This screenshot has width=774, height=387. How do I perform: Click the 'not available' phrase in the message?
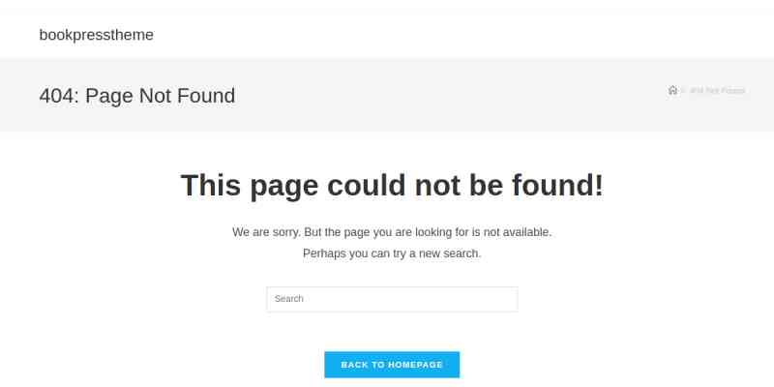(518, 232)
